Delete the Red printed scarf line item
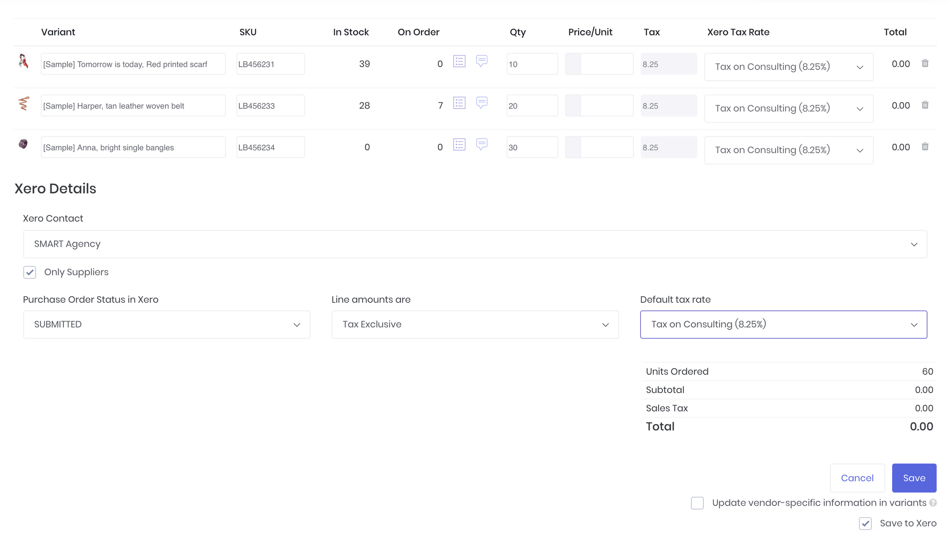The height and width of the screenshot is (549, 950). click(x=926, y=63)
